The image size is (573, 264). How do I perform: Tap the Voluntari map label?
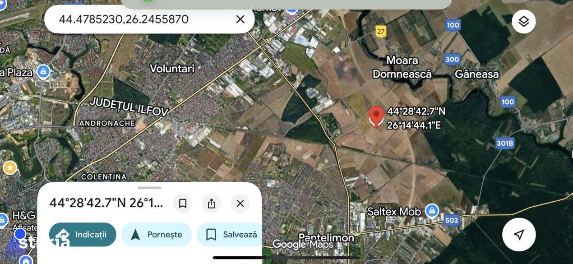(172, 69)
